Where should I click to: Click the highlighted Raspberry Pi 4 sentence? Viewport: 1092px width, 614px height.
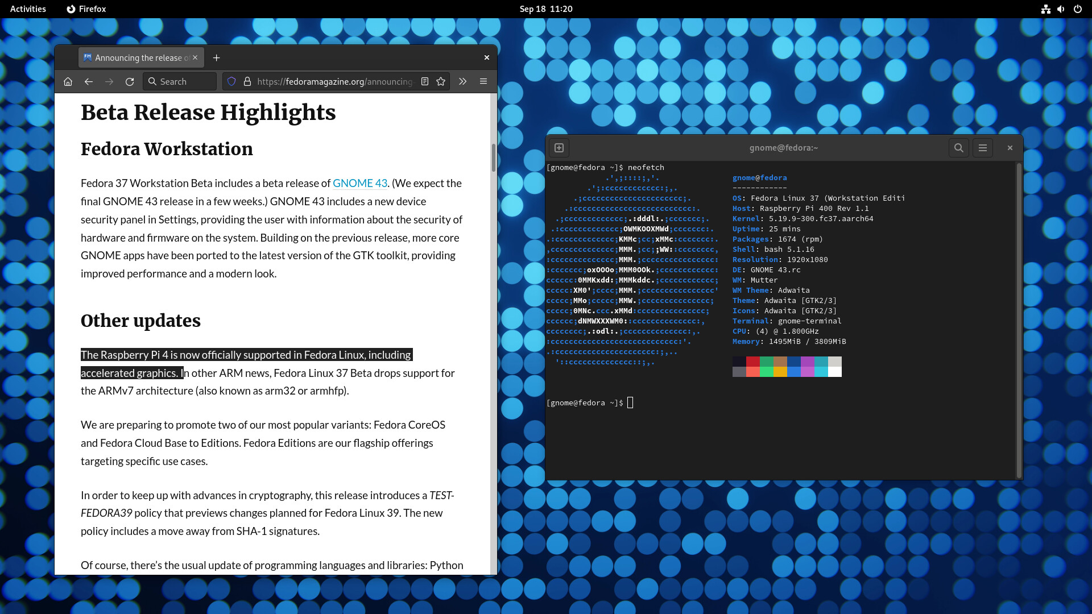(x=246, y=364)
